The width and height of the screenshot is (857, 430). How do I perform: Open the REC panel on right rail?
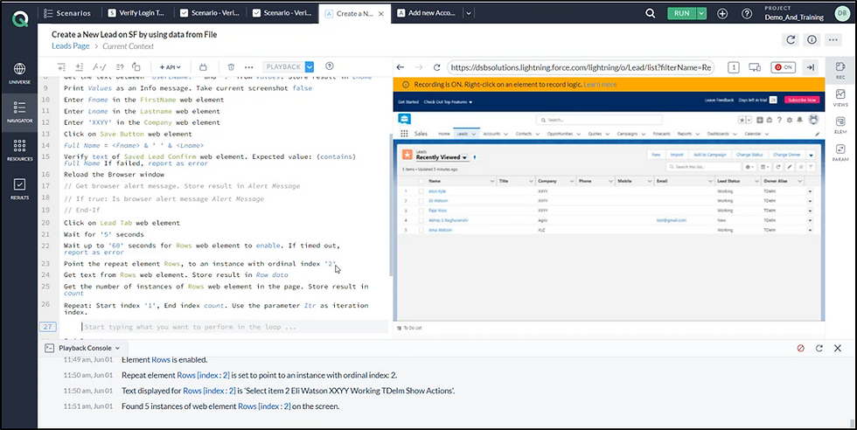click(x=840, y=71)
